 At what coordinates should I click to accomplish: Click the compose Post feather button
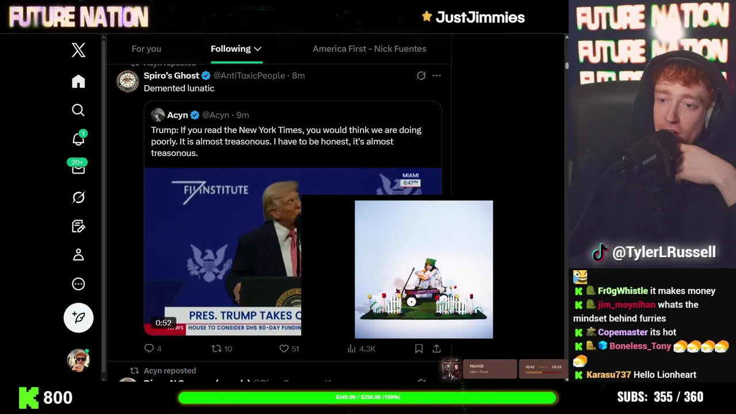78,317
